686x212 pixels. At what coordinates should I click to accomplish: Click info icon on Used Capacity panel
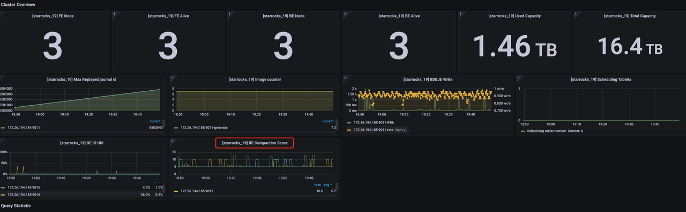click(460, 14)
